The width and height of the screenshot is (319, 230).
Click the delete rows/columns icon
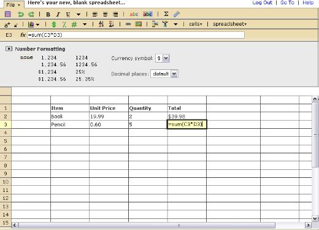165,24
